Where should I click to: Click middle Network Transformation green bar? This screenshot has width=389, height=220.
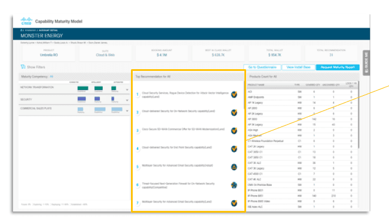99,88
